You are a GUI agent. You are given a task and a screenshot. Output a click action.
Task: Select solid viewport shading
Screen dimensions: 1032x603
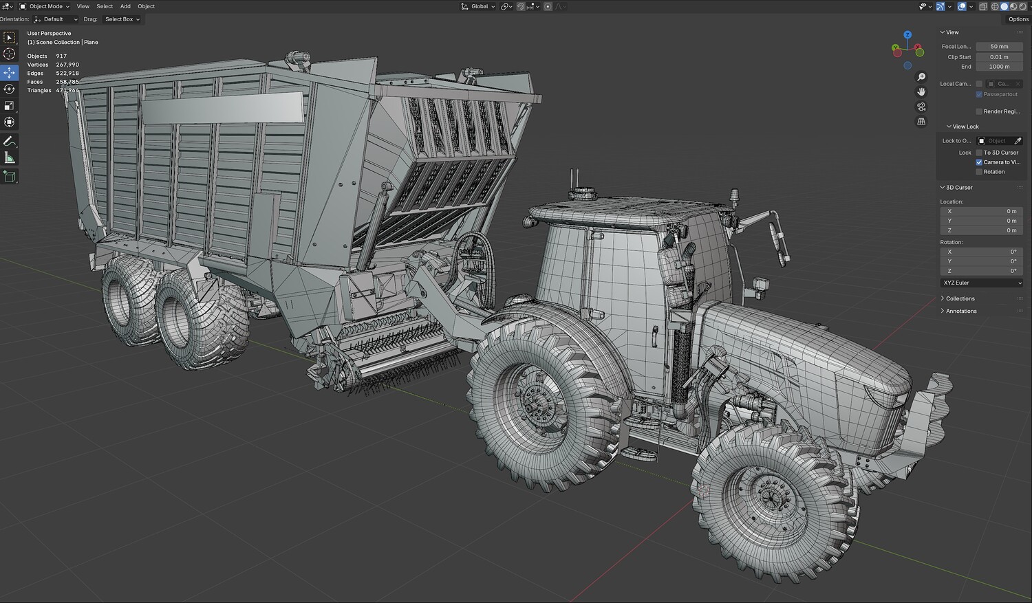tap(1004, 6)
